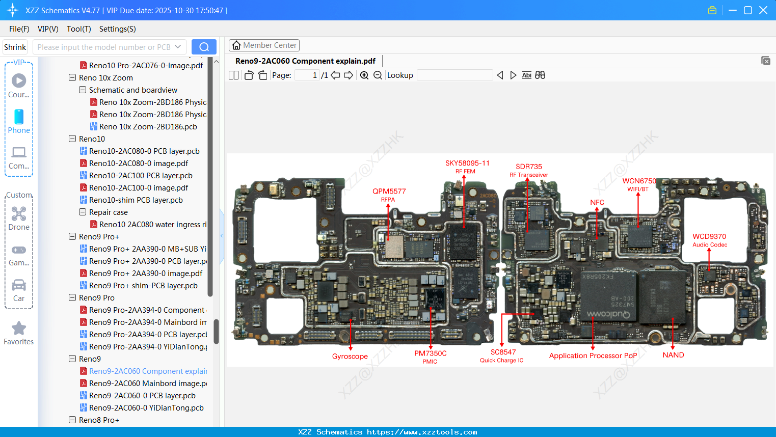Image resolution: width=776 pixels, height=437 pixels.
Task: Open Reno10-2AC080-0 image.pdf
Action: [134, 163]
